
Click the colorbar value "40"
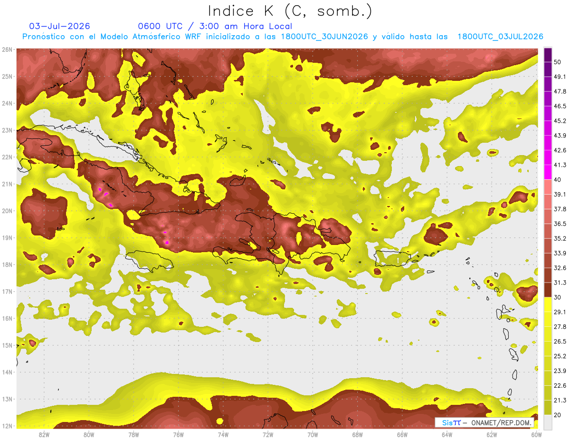click(x=558, y=180)
